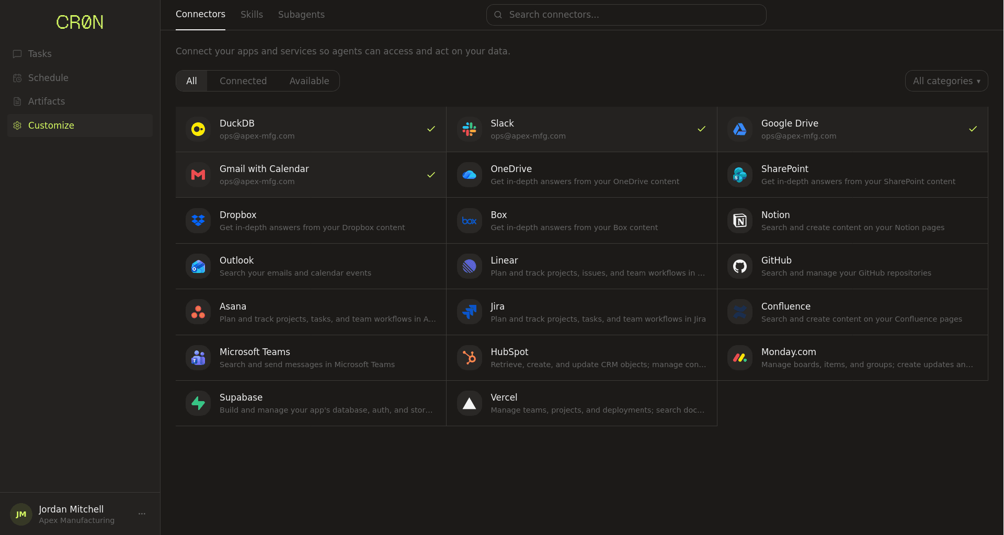Click the GitHub octocat icon
The height and width of the screenshot is (535, 1004).
(x=740, y=266)
